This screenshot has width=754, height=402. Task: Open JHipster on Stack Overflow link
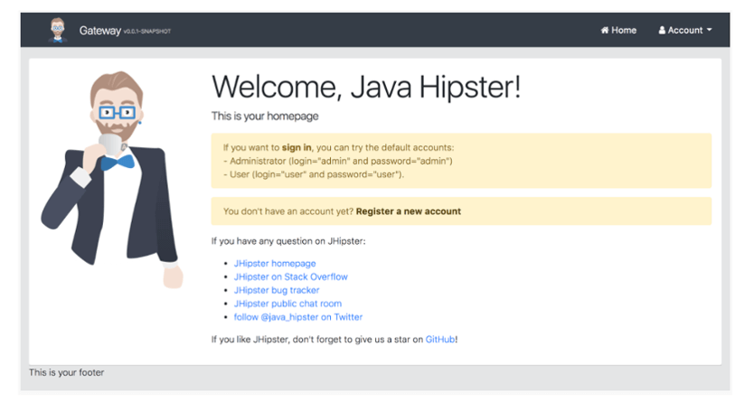290,276
